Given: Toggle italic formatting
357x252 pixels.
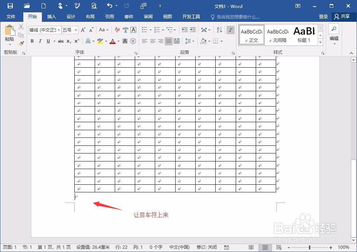Looking at the screenshot, I should point(40,41).
